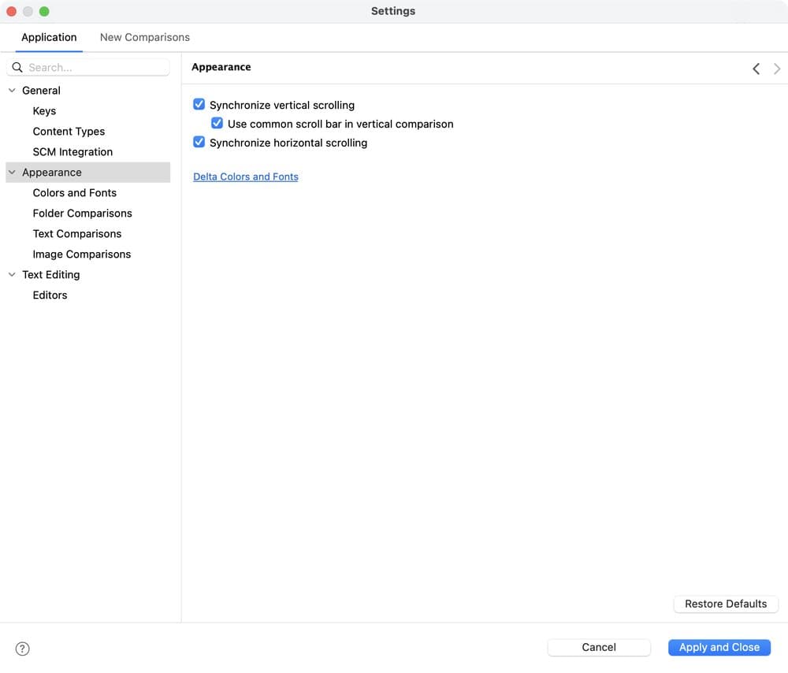
Task: Select Keys in the settings tree
Action: [44, 111]
